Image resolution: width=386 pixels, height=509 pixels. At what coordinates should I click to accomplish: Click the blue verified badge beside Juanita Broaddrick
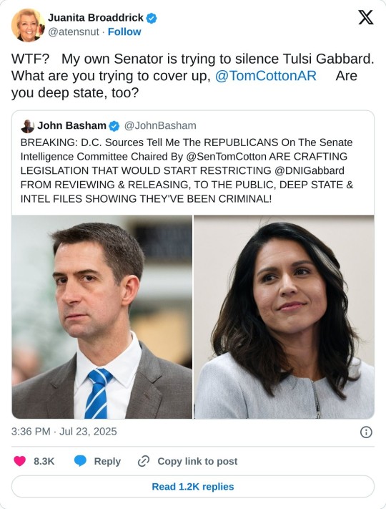pyautogui.click(x=152, y=18)
